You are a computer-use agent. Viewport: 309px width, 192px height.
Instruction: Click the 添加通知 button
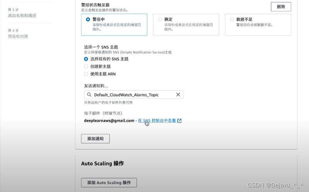coord(96,139)
